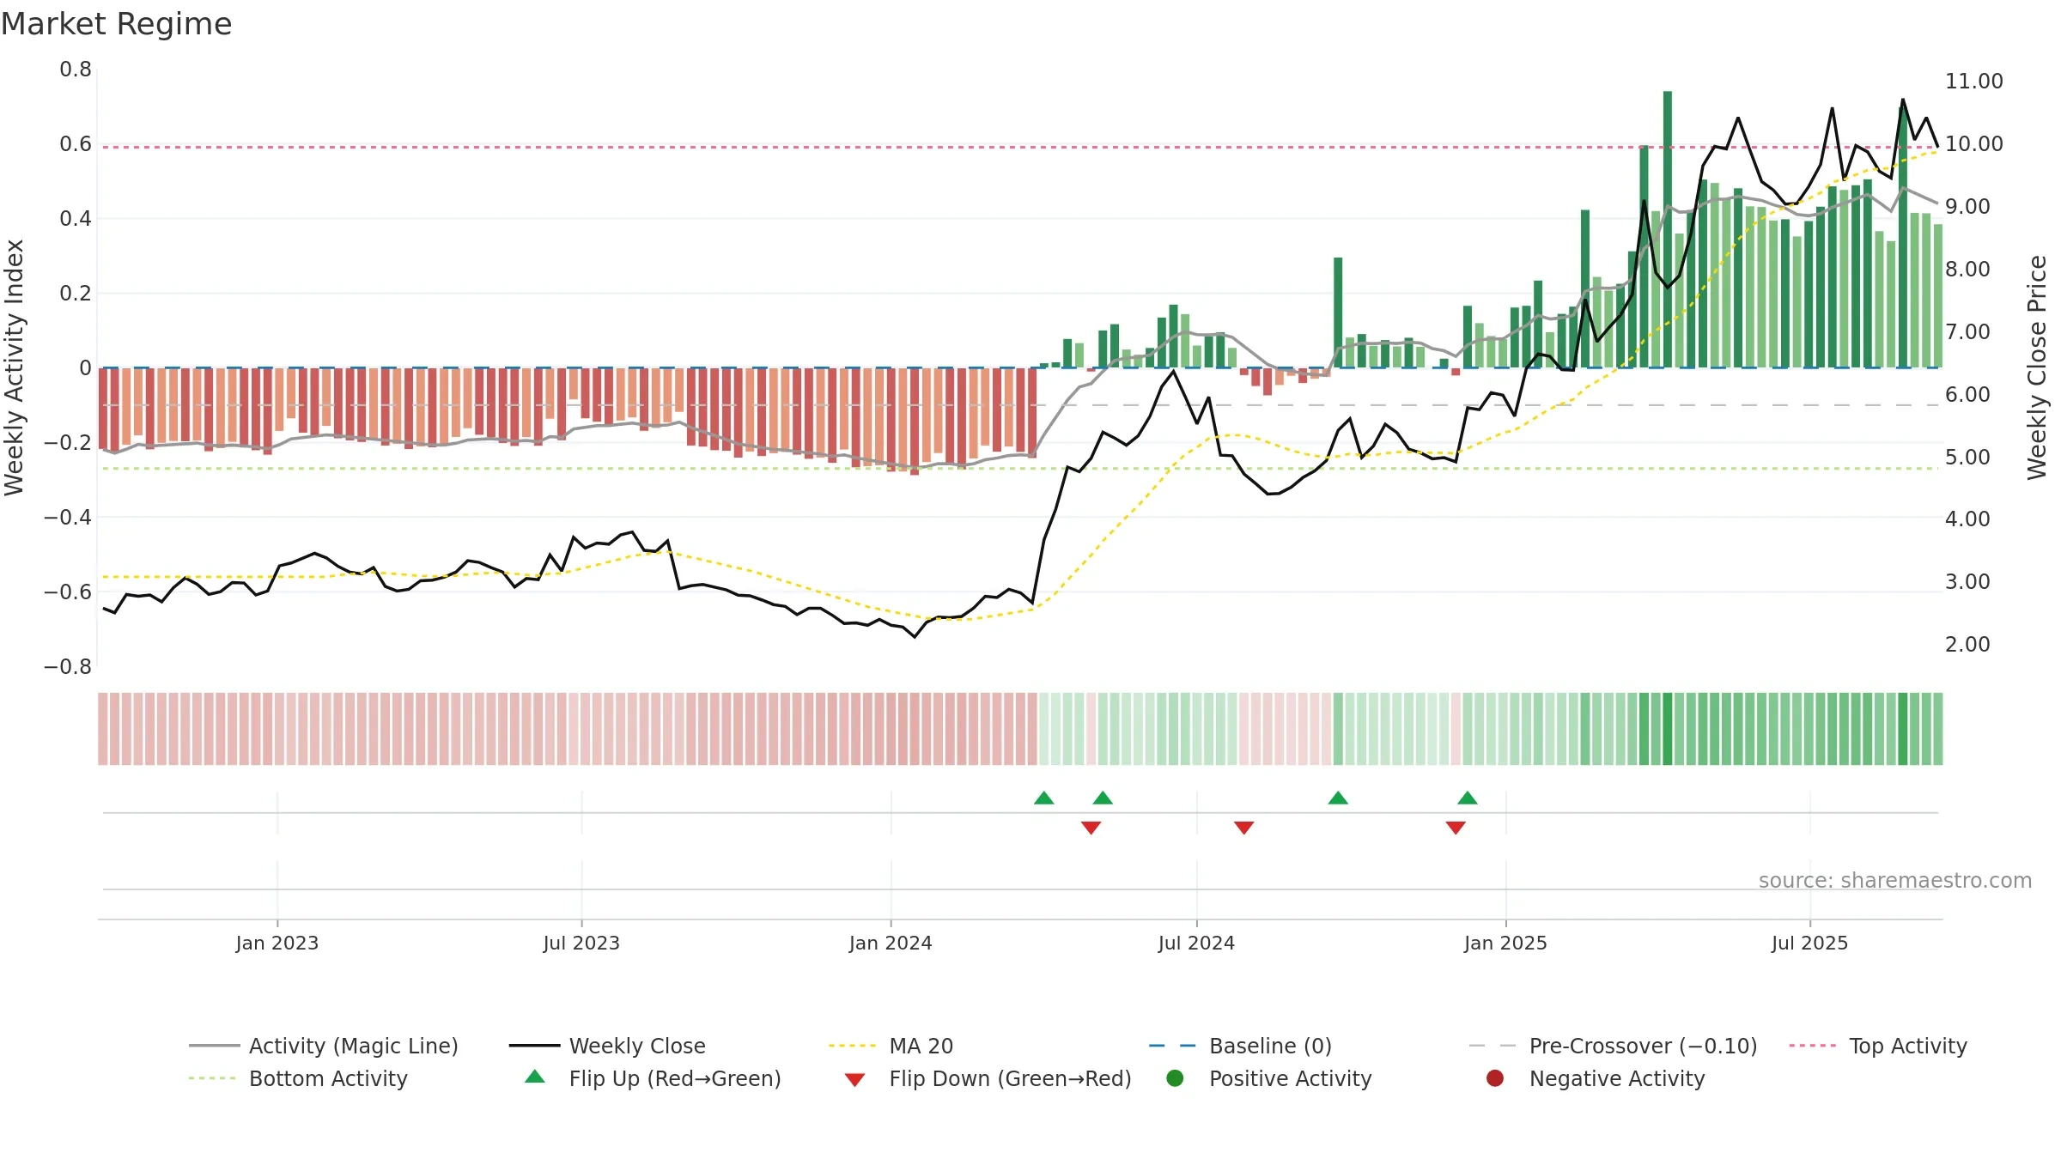Toggle the Bottom Activity legend entry
Image resolution: width=2061 pixels, height=1159 pixels.
[x=298, y=1078]
